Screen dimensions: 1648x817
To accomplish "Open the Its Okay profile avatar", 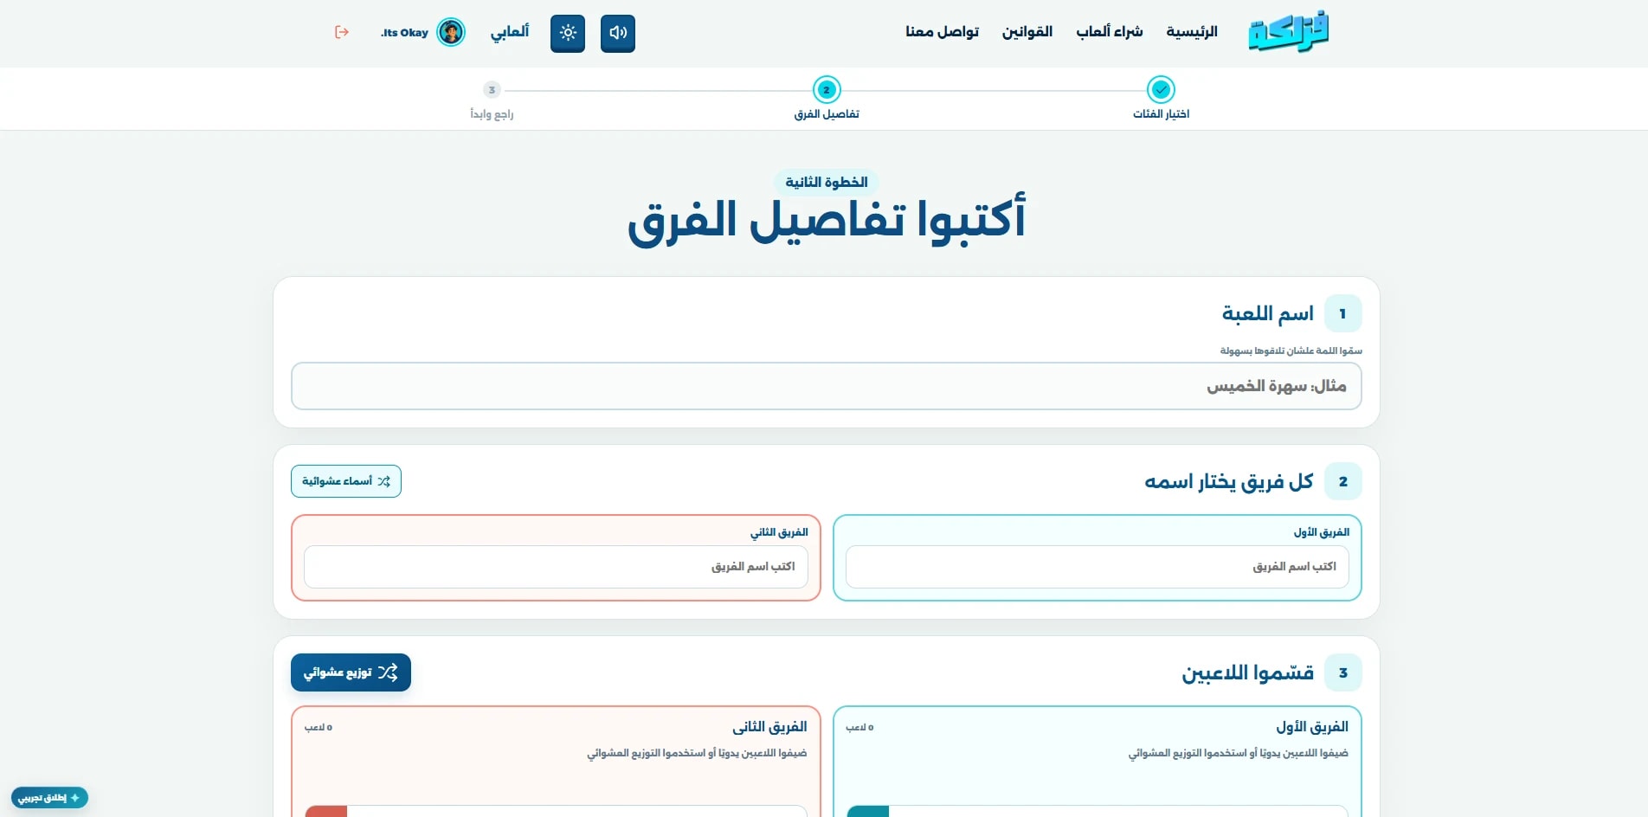I will pos(450,32).
